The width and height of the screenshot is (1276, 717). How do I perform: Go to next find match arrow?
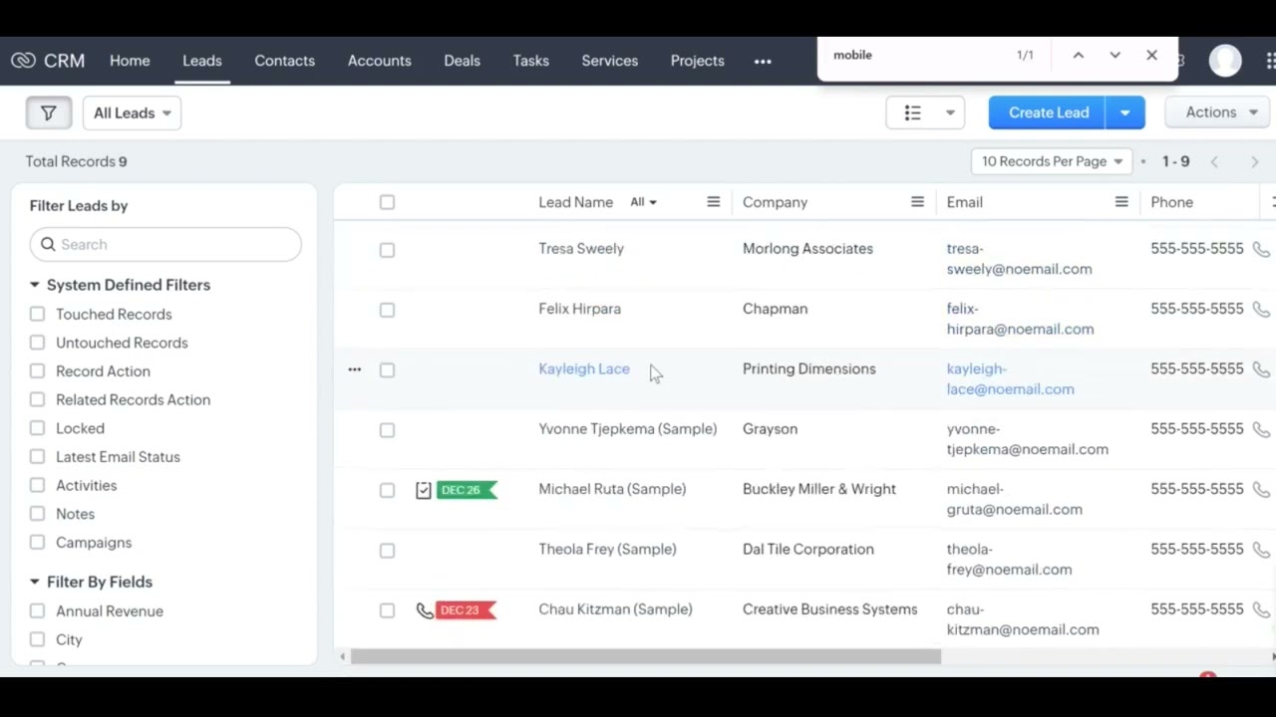coord(1115,56)
